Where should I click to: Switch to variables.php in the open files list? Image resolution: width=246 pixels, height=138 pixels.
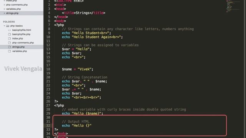pos(13,9)
